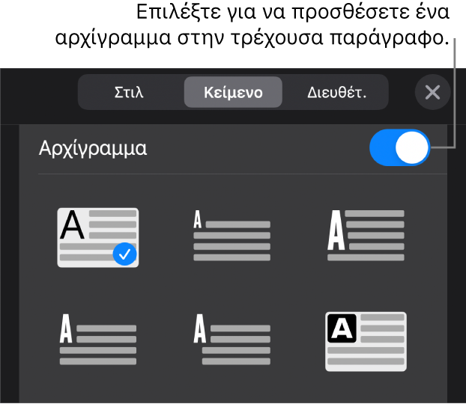466x404 pixels.
Task: Open the Διευθέτ. tab
Action: click(336, 92)
